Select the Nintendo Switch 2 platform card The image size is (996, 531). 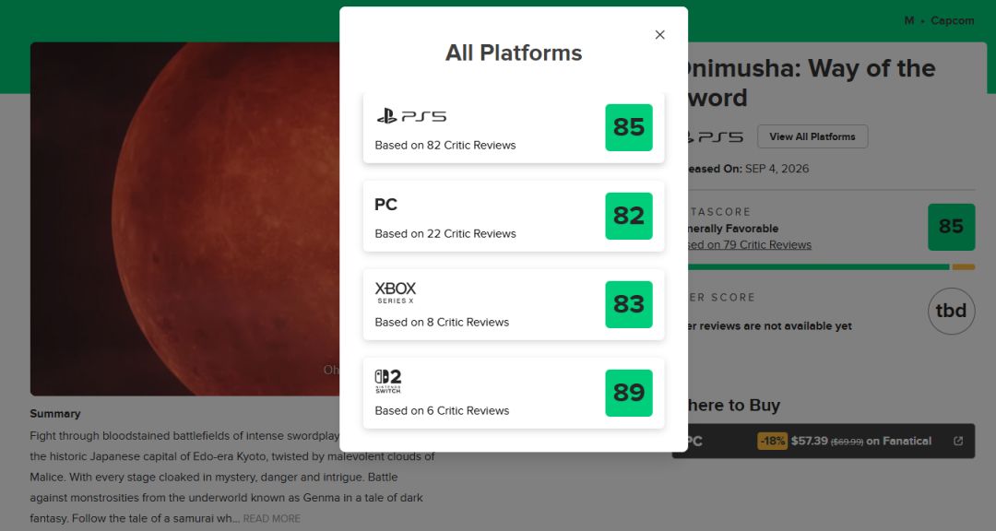click(x=514, y=393)
